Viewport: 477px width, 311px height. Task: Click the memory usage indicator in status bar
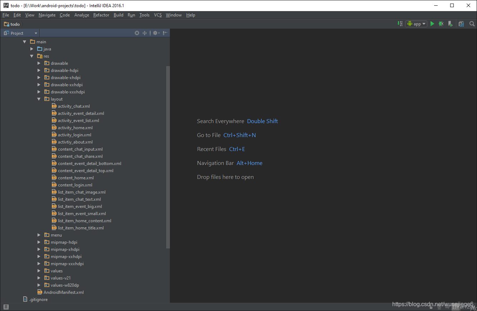point(463,307)
